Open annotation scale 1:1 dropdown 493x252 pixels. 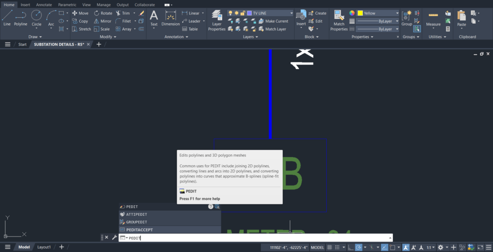(430, 247)
